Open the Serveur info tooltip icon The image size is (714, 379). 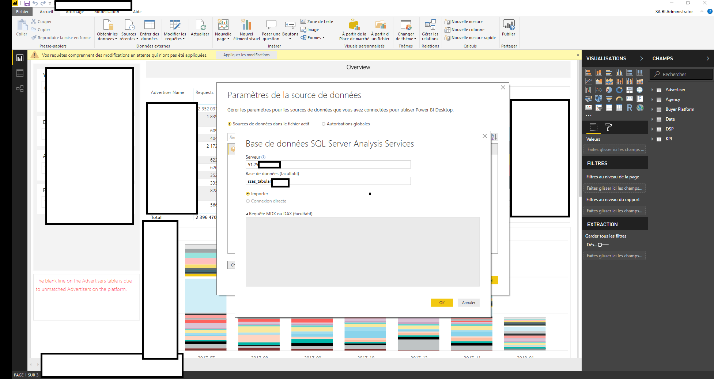click(x=263, y=157)
